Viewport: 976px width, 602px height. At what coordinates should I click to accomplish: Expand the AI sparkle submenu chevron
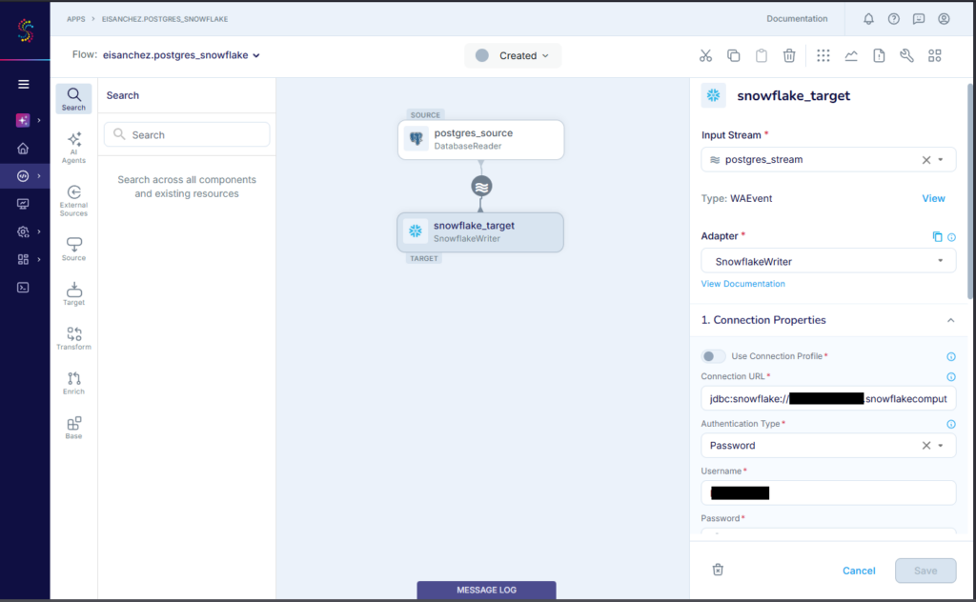coord(38,120)
